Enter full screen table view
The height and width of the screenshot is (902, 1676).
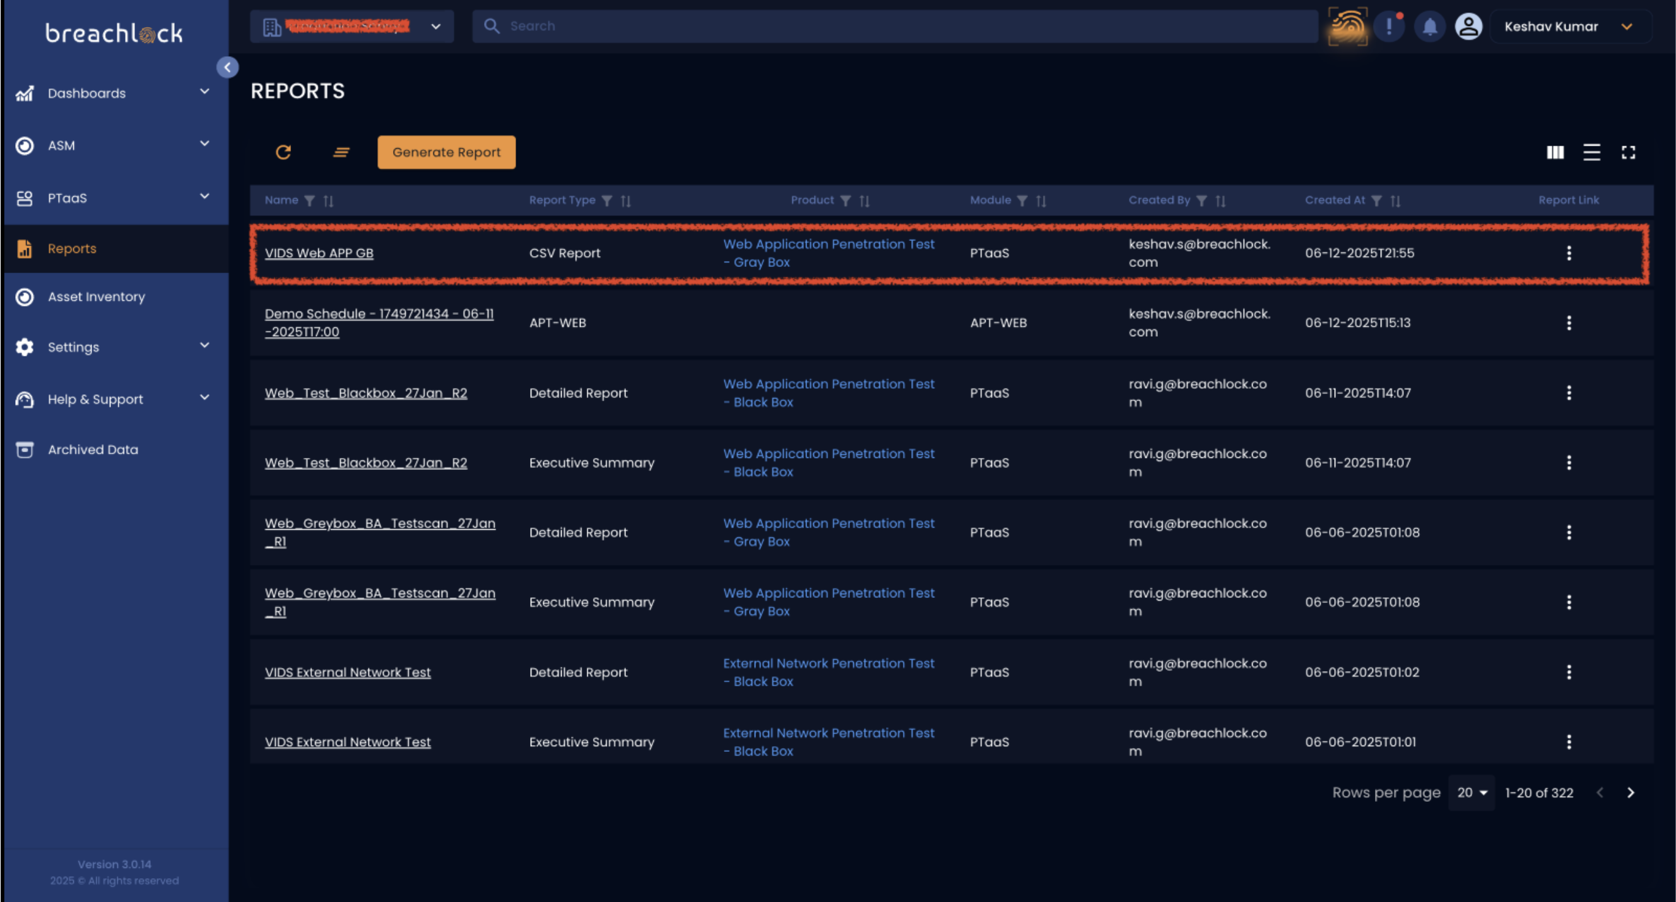1628,152
